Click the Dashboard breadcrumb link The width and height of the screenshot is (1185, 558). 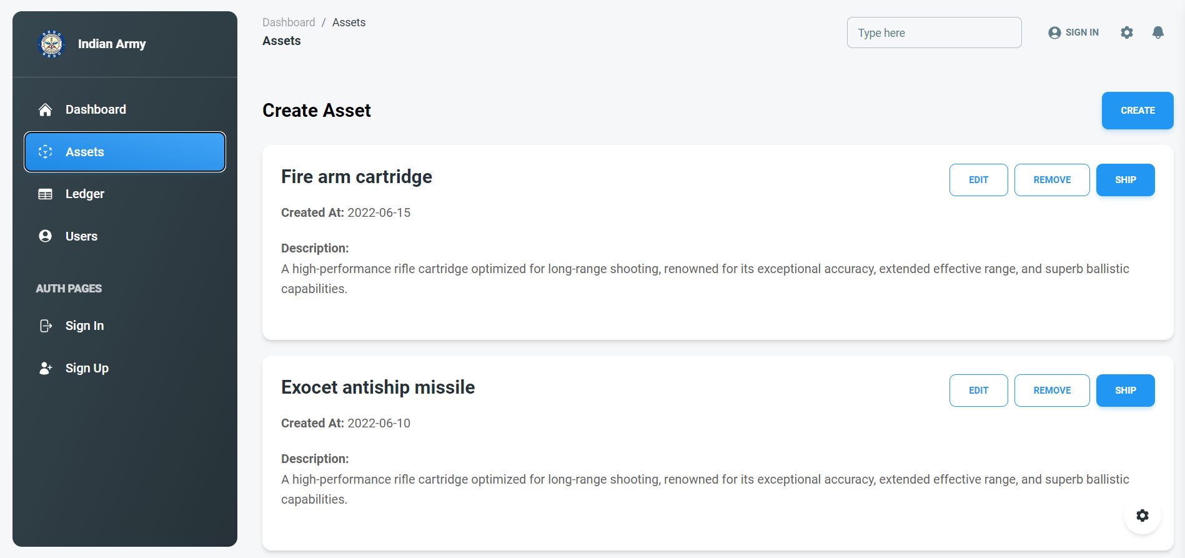pos(289,22)
